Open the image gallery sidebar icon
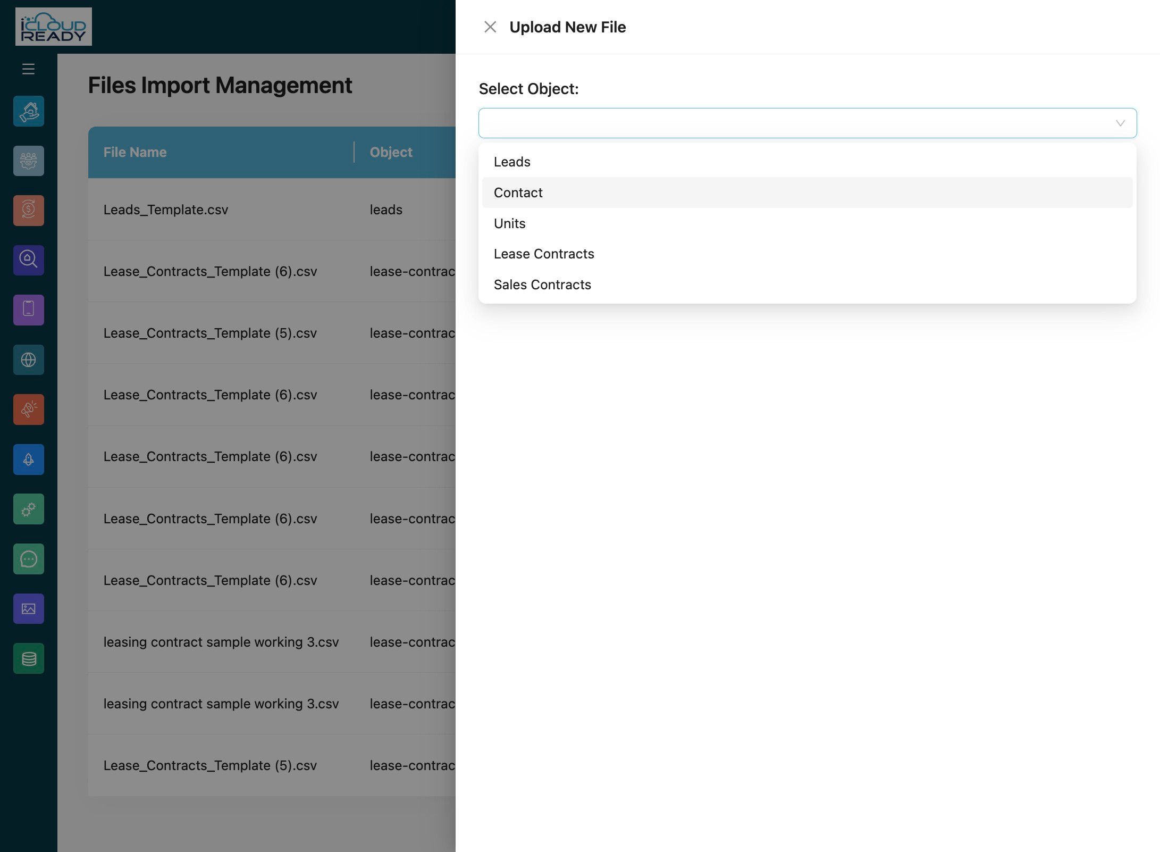Screen dimensions: 1160x852 (29, 608)
